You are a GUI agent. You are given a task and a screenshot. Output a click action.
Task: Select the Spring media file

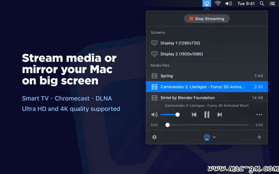(x=207, y=76)
